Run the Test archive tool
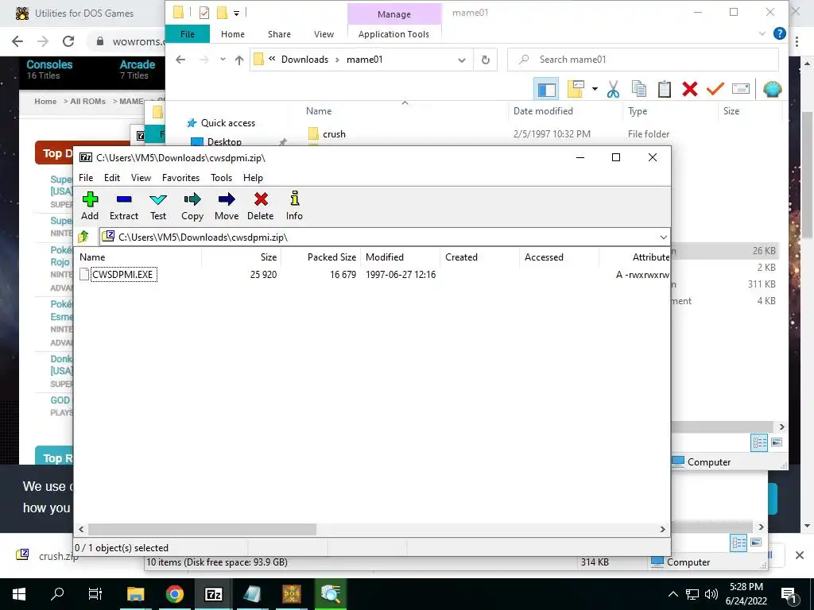The height and width of the screenshot is (610, 814). [158, 206]
